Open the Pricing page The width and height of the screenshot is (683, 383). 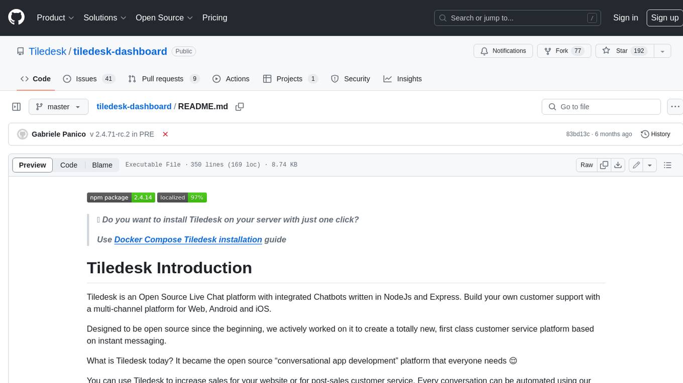(x=214, y=18)
